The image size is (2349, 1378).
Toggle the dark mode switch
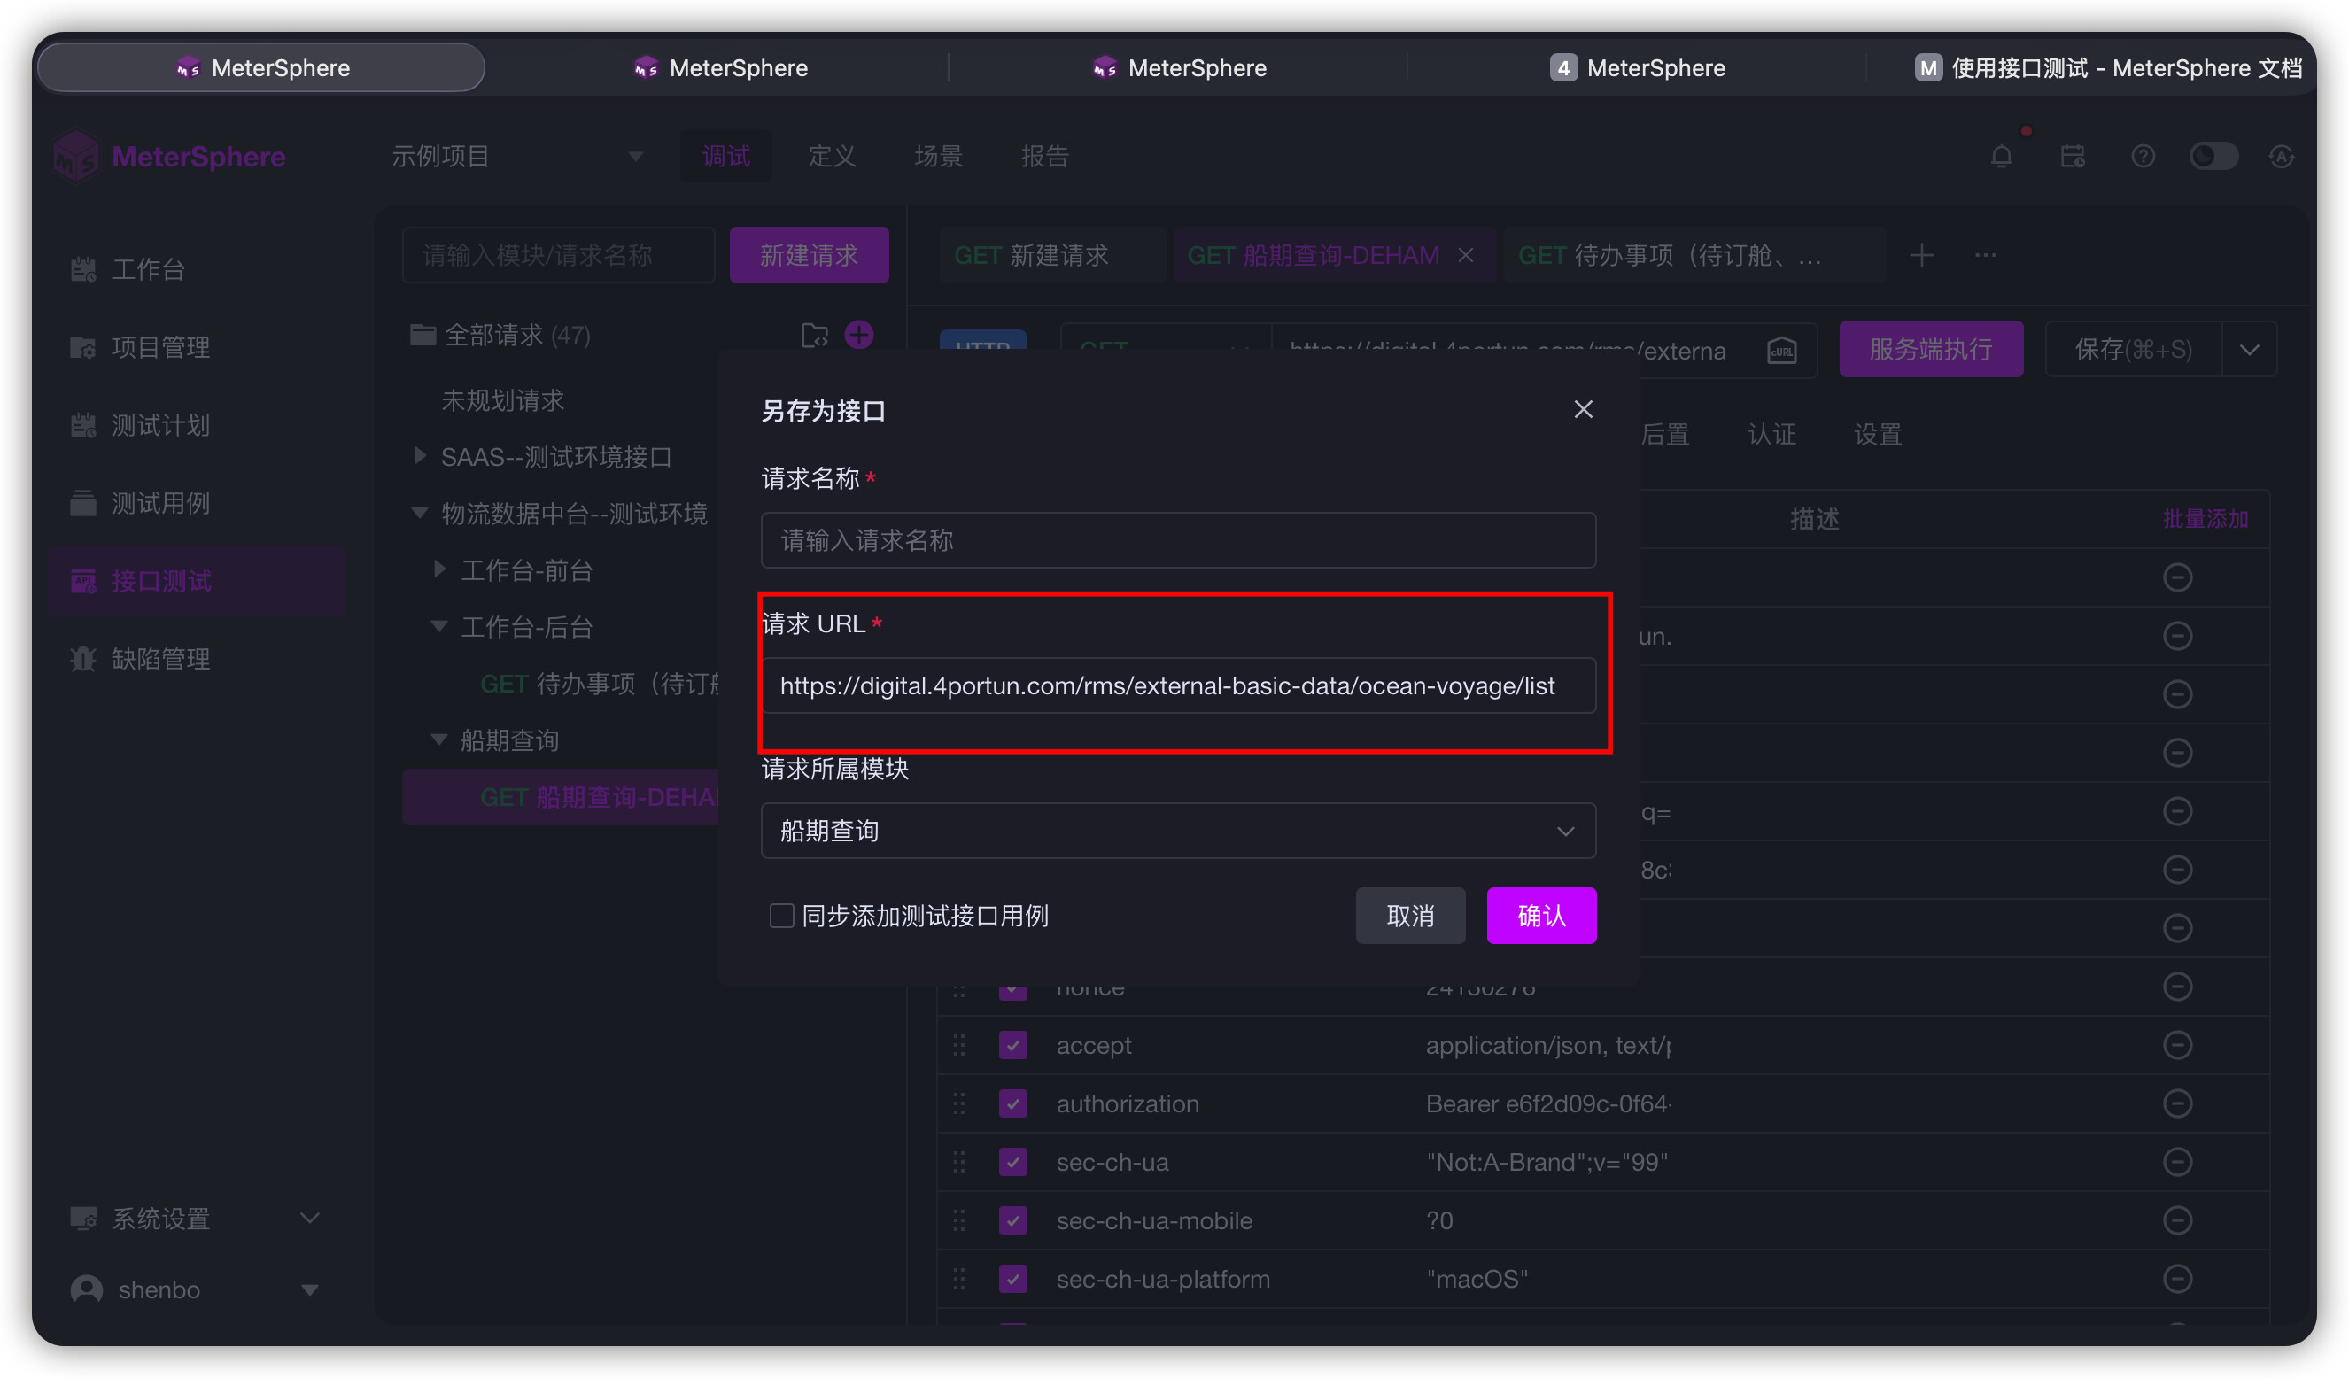[x=2213, y=157]
